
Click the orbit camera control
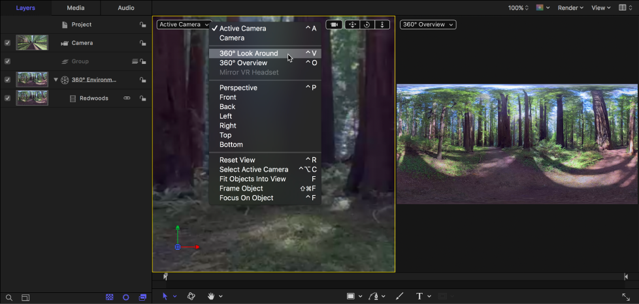[x=367, y=25]
